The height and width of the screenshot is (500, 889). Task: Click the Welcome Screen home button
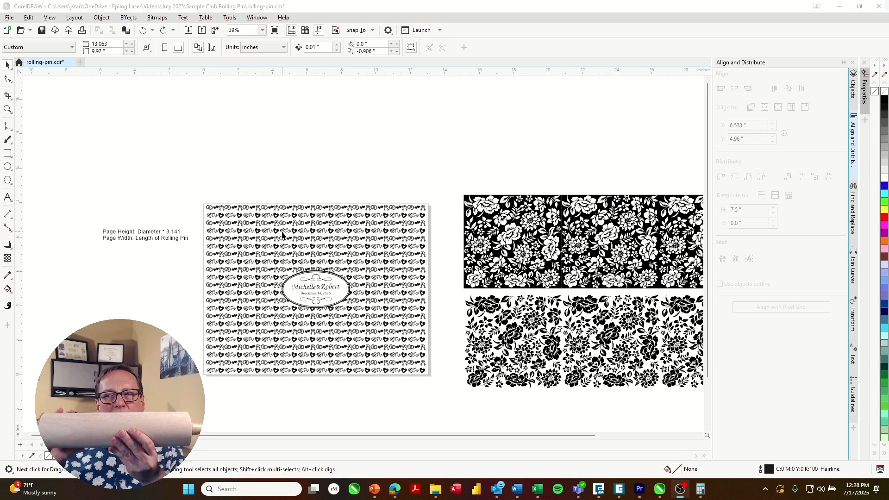(19, 62)
